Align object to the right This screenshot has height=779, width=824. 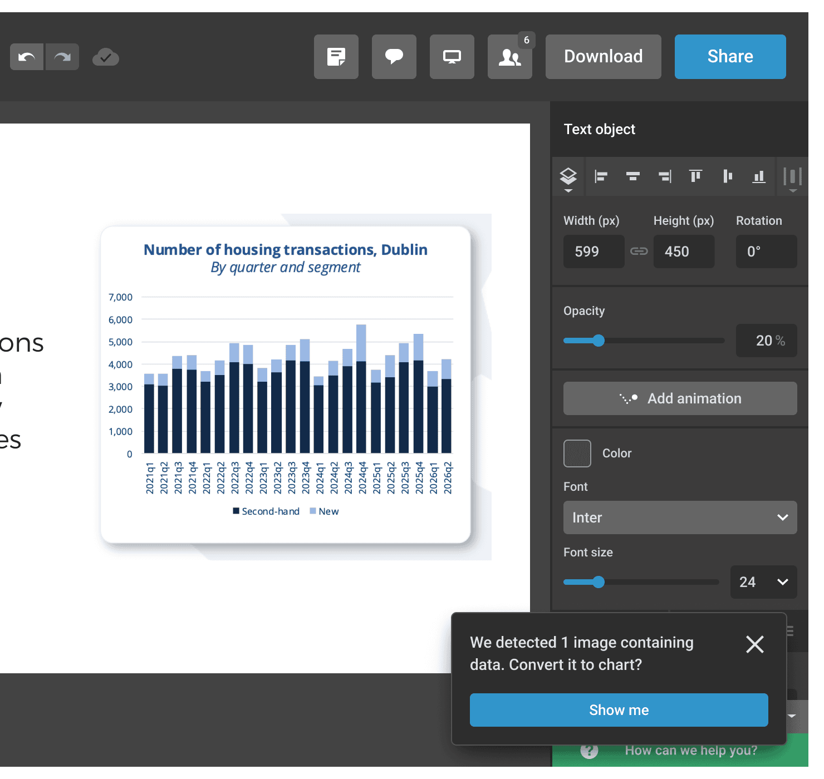[665, 176]
